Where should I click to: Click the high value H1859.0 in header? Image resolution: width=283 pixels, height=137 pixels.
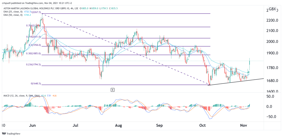point(94,8)
